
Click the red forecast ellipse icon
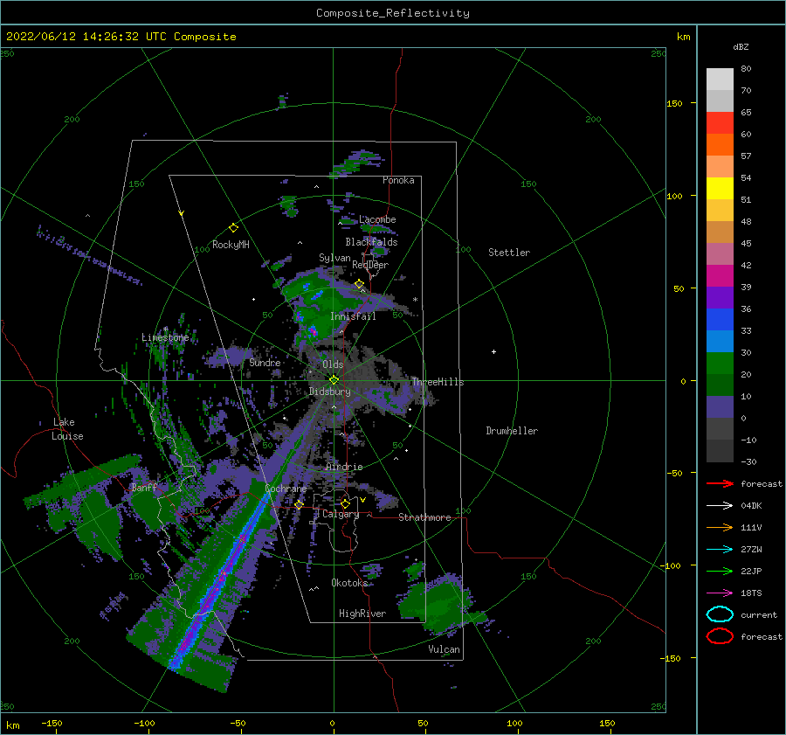[x=720, y=636]
